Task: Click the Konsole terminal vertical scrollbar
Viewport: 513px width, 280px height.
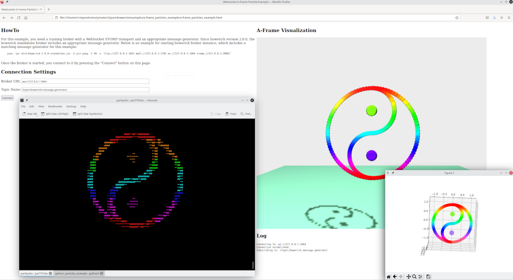Action: (x=252, y=264)
